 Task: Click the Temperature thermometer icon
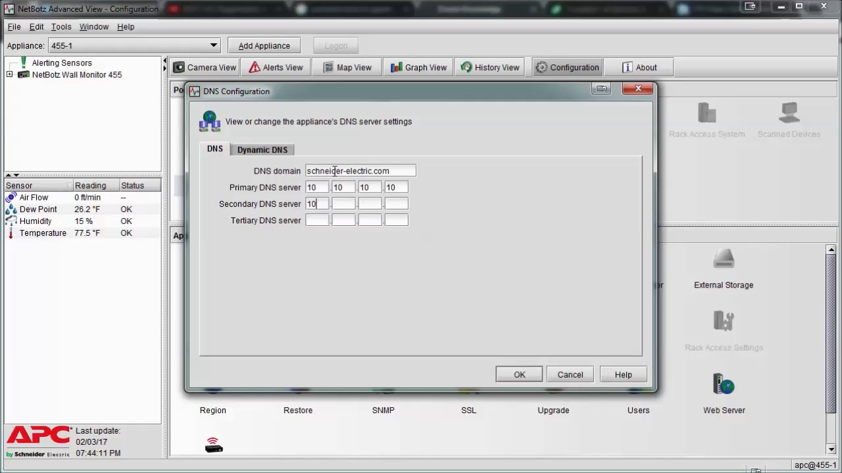pyautogui.click(x=11, y=233)
